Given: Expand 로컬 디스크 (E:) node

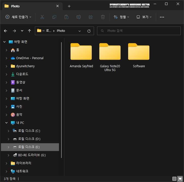Looking at the screenshot, I should tap(8, 147).
